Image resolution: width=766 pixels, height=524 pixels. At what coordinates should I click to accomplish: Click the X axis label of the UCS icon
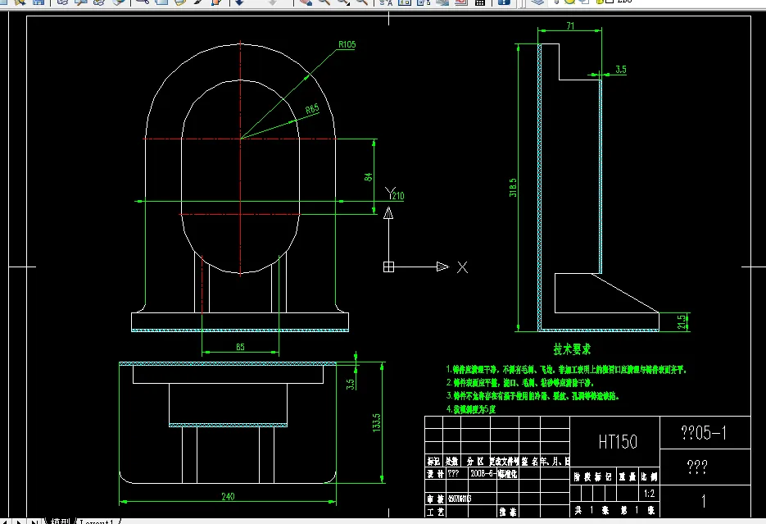pyautogui.click(x=462, y=267)
